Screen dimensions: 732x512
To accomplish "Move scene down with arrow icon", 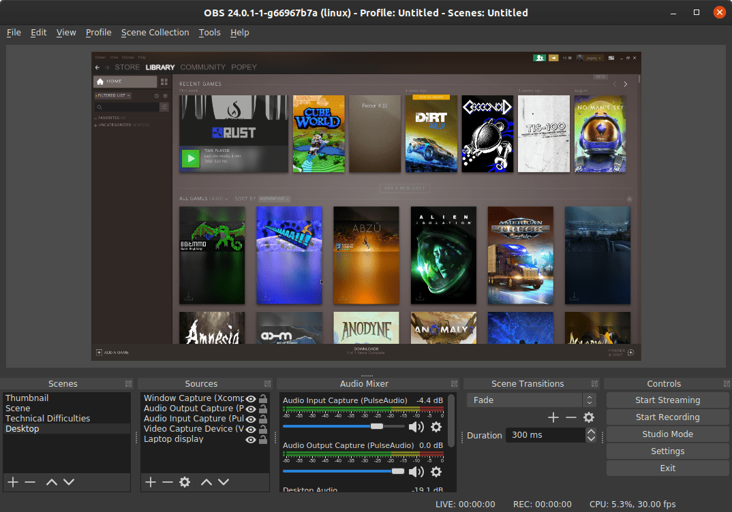I will coord(69,481).
